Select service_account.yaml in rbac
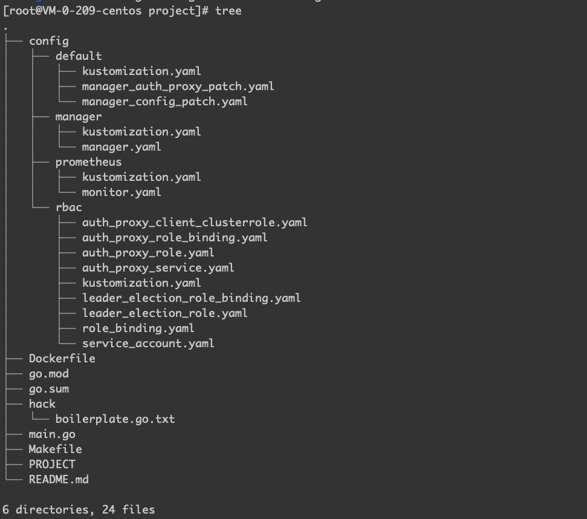 pos(148,344)
